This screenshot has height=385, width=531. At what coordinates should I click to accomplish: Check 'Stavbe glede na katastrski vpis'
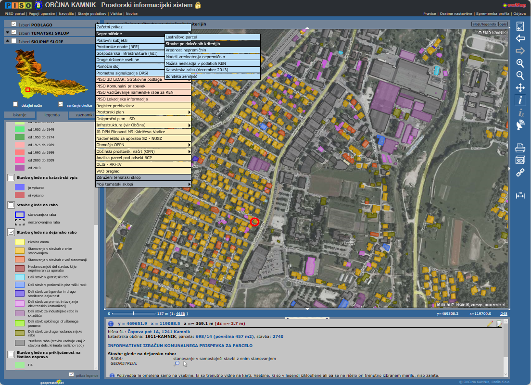(x=11, y=178)
